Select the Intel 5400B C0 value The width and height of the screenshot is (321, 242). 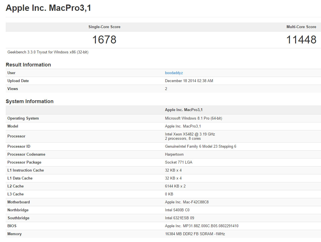[177, 210]
